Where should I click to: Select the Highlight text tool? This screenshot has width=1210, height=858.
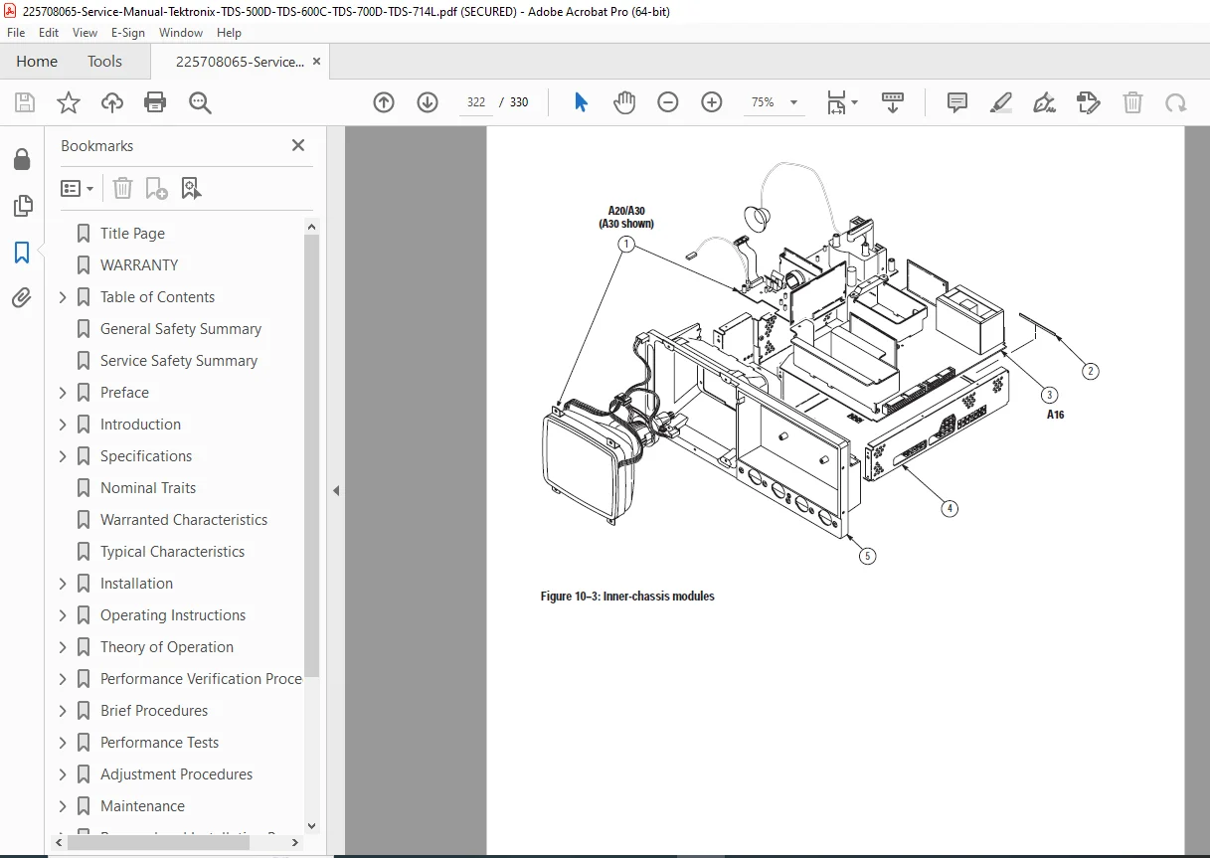[x=1001, y=102]
